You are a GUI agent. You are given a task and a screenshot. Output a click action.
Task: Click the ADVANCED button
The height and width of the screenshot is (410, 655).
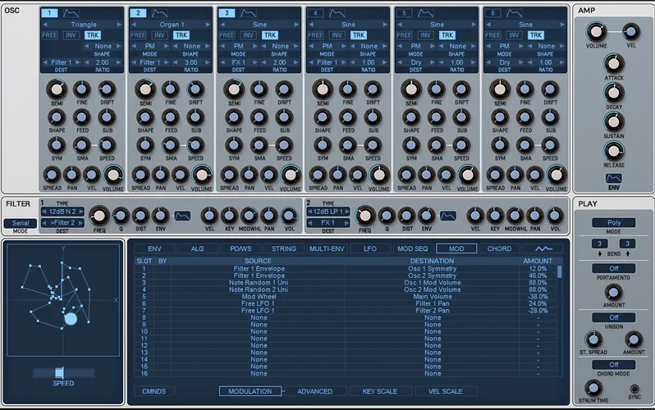pyautogui.click(x=314, y=391)
